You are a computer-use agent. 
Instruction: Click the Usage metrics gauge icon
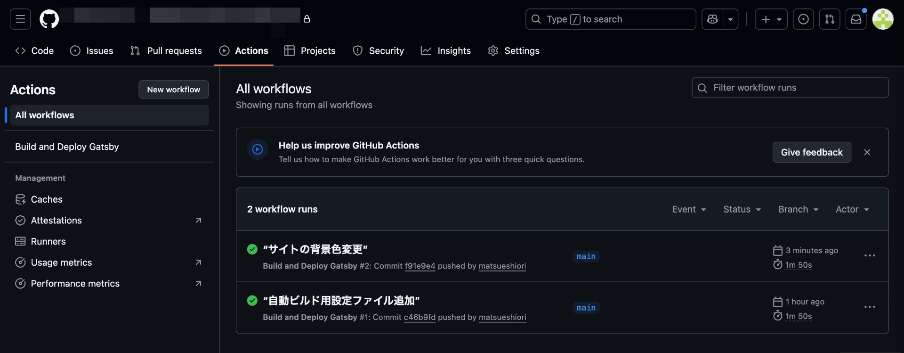tap(20, 263)
